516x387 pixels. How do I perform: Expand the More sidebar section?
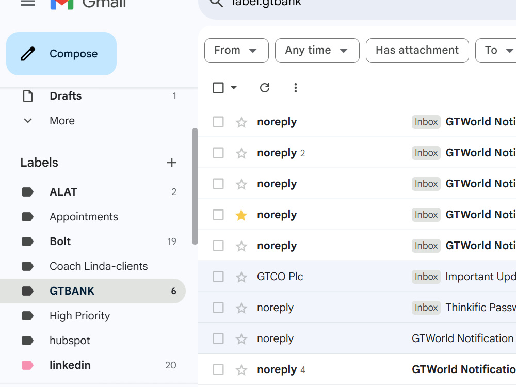(62, 121)
